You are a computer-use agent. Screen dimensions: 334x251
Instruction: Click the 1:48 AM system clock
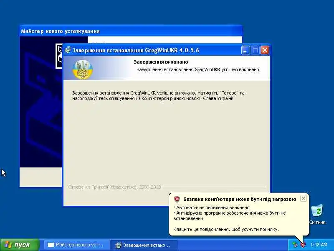point(319,245)
